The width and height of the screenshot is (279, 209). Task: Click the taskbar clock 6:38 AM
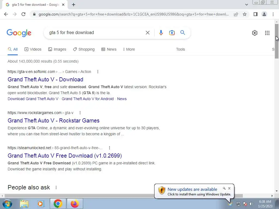click(265, 202)
